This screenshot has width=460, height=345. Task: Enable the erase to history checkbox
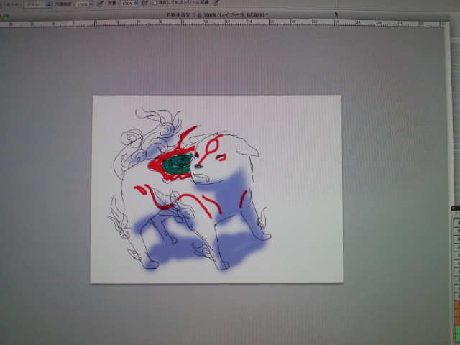(x=155, y=3)
